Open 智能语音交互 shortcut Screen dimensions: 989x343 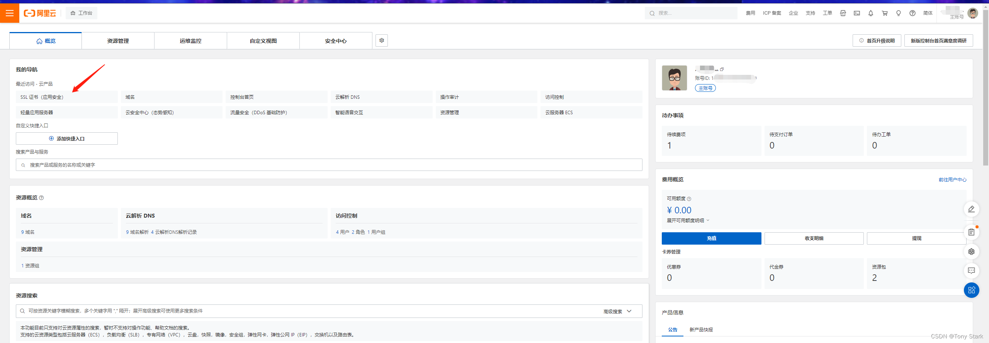(382, 113)
